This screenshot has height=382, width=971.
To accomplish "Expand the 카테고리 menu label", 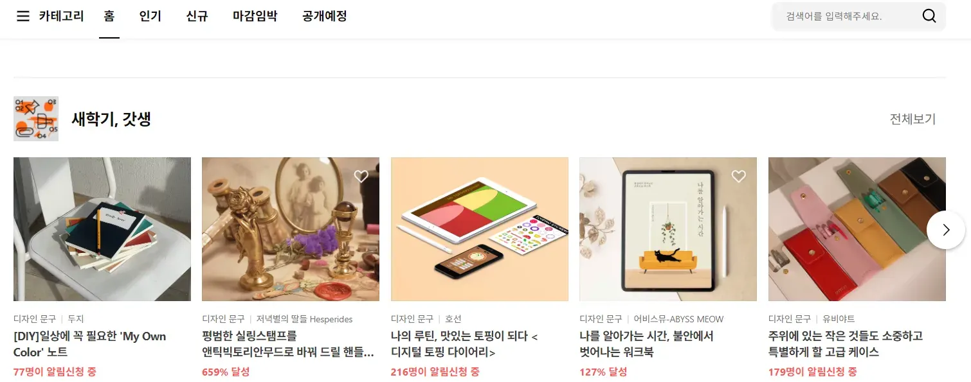I will (61, 16).
